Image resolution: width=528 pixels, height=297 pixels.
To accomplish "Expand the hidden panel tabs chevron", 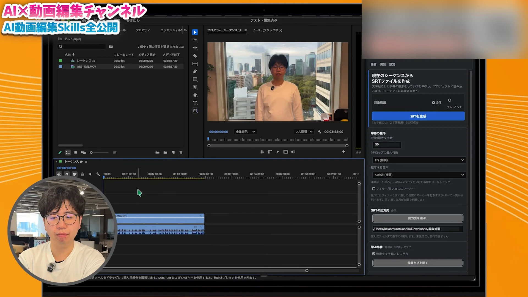I will coord(185,30).
